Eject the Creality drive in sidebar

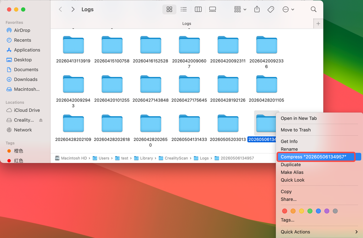tap(41, 120)
